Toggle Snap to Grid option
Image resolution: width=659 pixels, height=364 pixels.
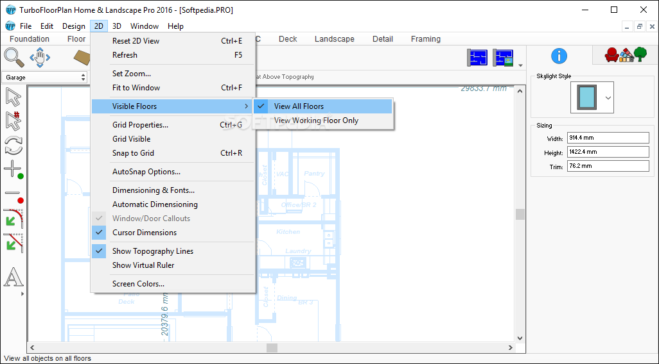tap(173, 153)
